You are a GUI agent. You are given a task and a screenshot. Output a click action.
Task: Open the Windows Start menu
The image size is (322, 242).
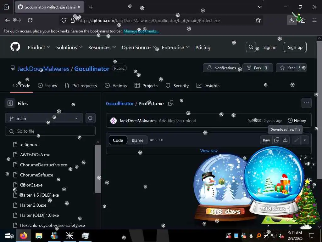8,235
